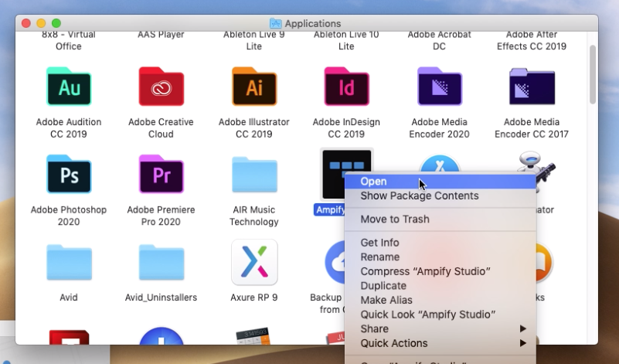
Task: Click the green zoom window button
Action: [56, 23]
